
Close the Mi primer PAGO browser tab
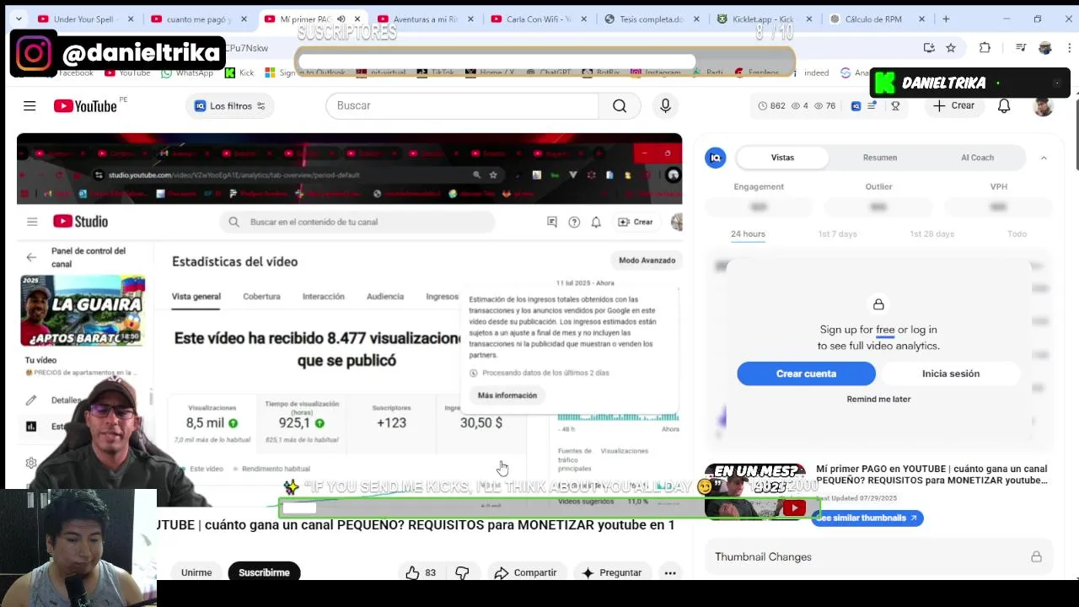click(x=357, y=19)
